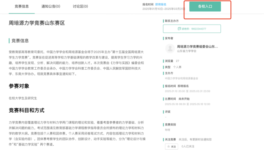Image resolution: width=264 pixels, height=150 pixels.
Task: Click the chat icon in the contact button
Action: coord(179,29)
